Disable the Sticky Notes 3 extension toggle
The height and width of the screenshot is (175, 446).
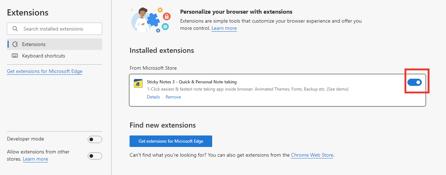click(x=415, y=82)
